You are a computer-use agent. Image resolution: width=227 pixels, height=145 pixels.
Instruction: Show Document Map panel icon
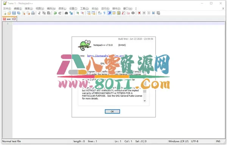119,13
